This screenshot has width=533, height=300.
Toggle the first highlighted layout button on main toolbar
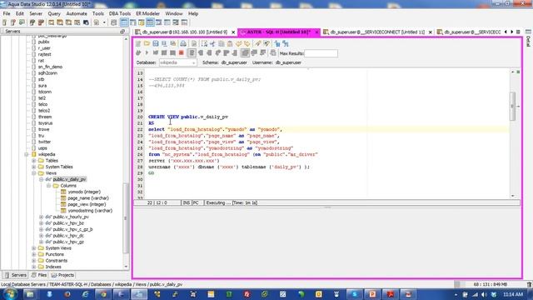point(124,22)
